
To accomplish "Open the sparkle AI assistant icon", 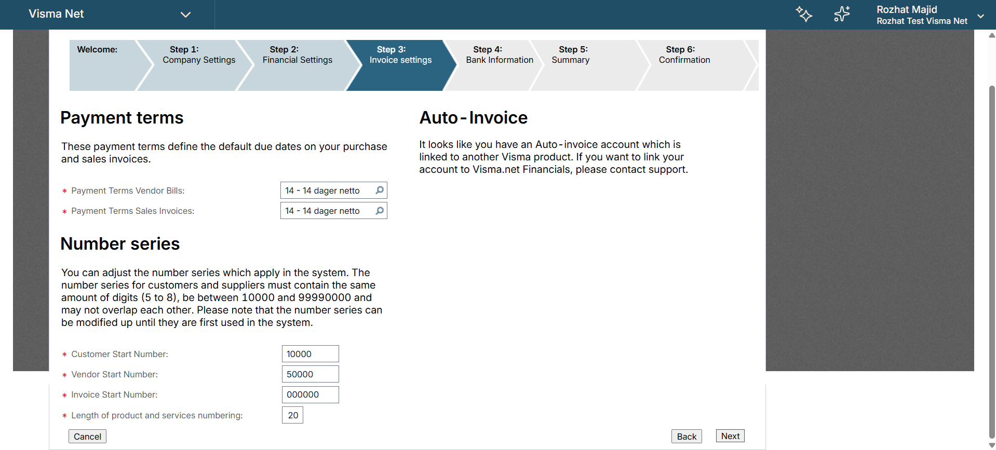I will point(804,14).
